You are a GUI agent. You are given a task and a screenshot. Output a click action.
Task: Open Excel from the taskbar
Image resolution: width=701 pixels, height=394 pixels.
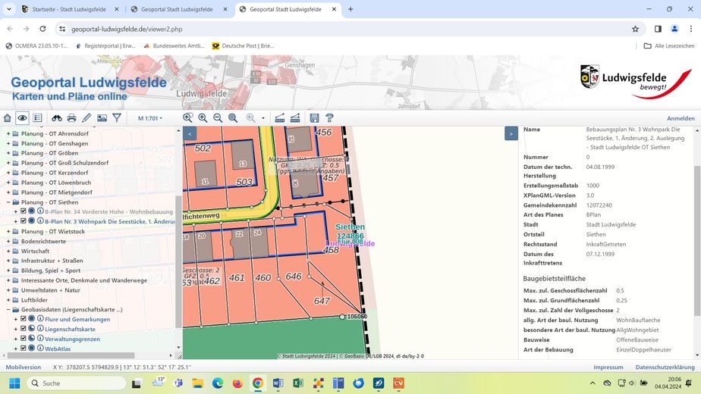298,383
